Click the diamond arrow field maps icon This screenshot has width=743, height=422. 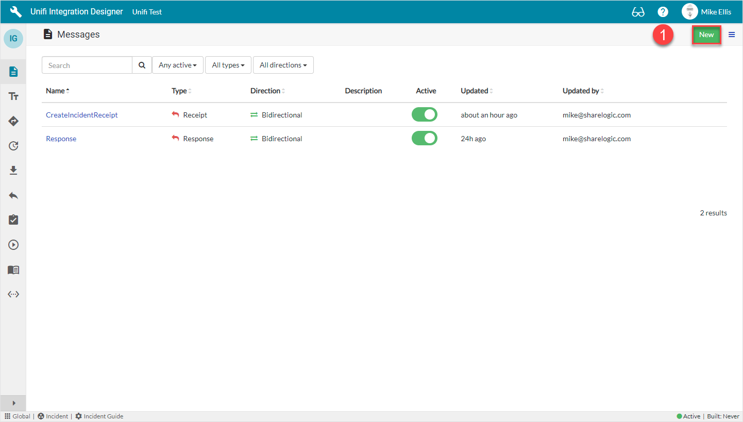tap(13, 121)
